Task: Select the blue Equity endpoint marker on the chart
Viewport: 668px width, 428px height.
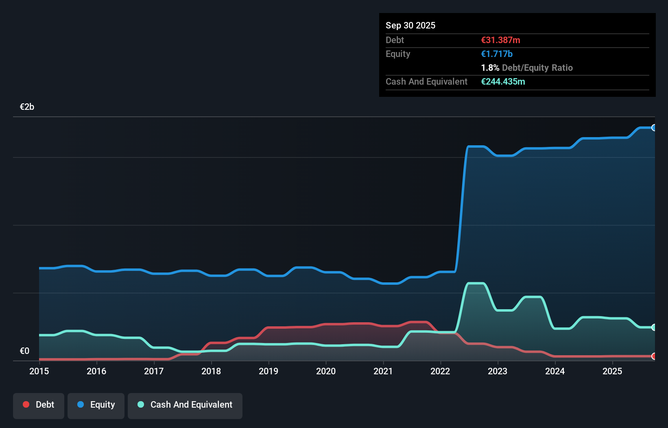Action: coord(654,128)
